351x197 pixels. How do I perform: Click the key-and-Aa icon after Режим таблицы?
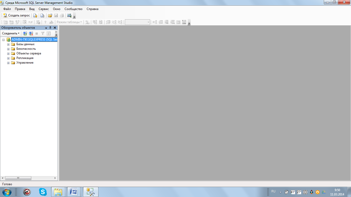point(87,22)
